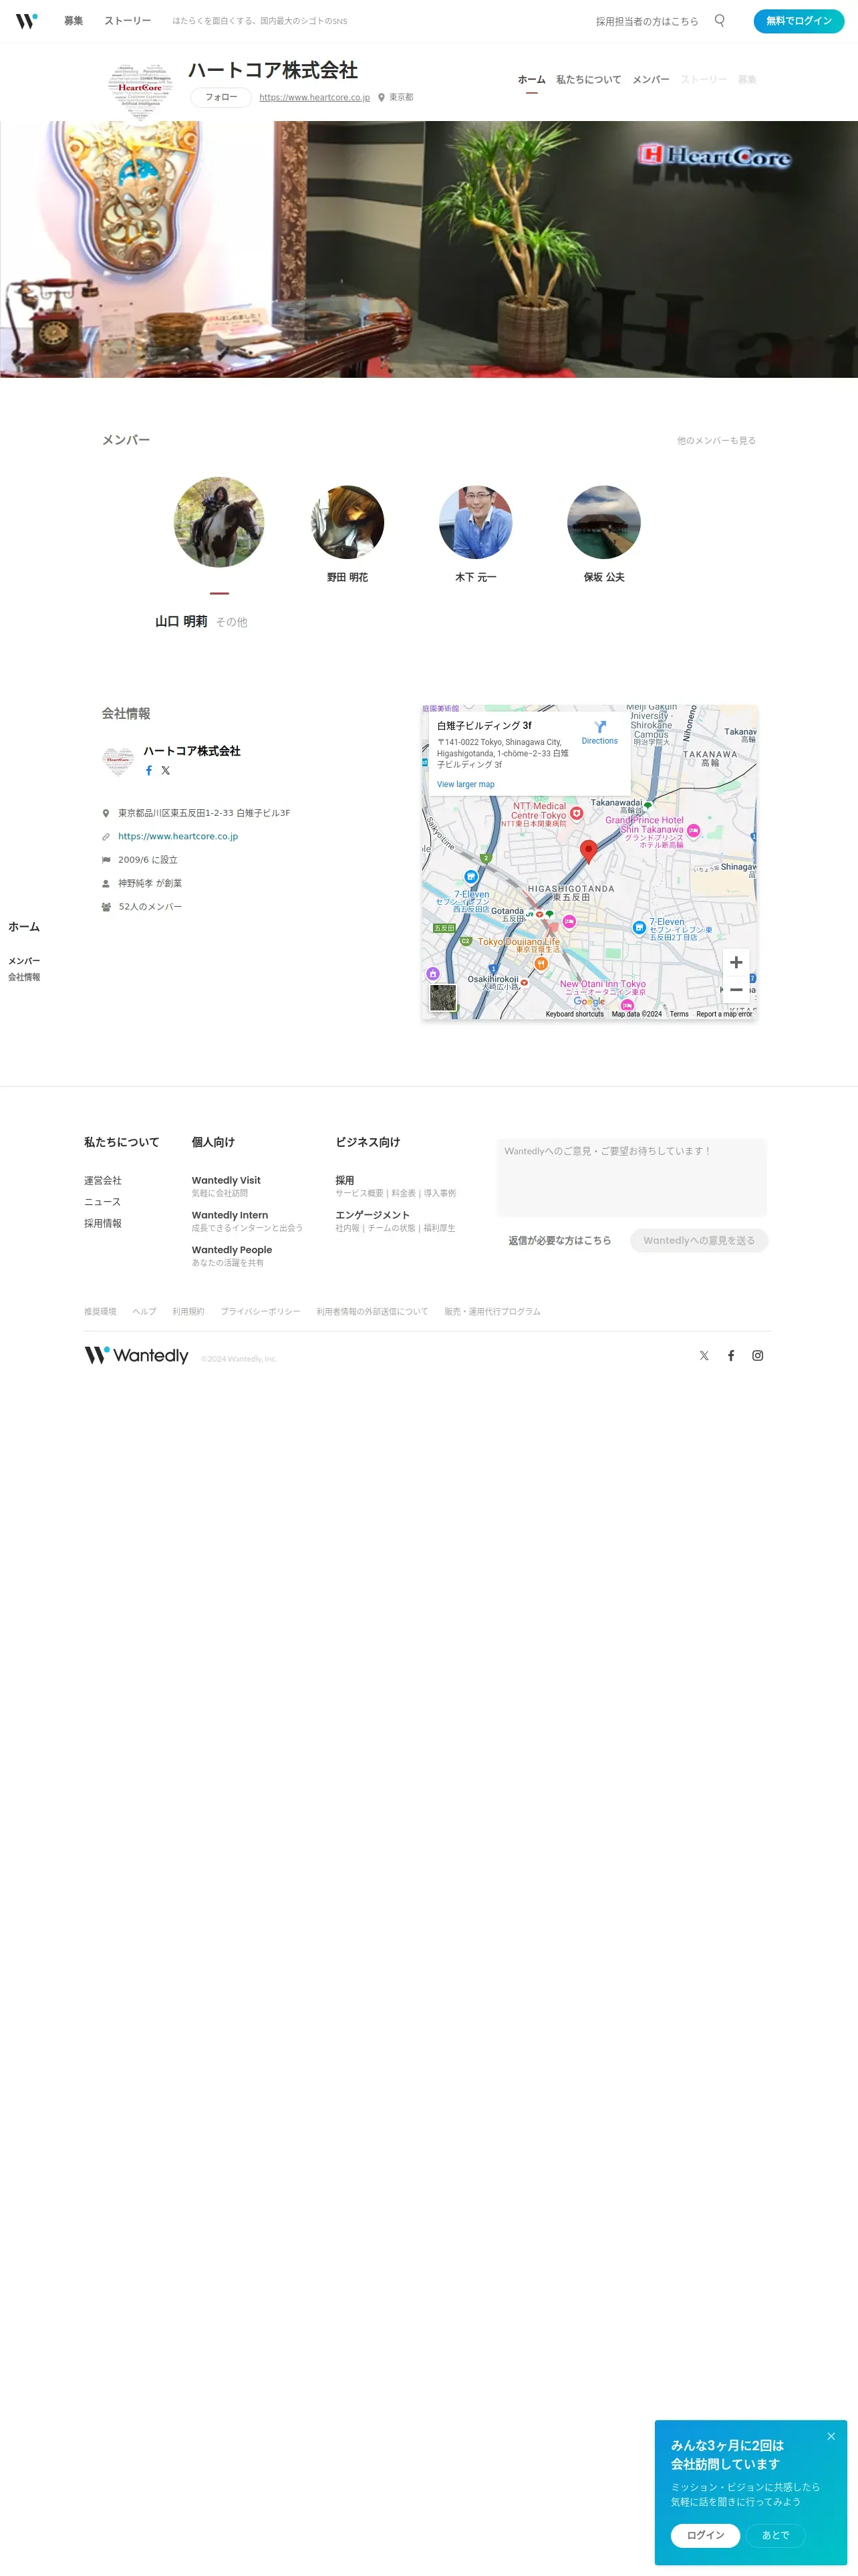Click map Terms link

(x=679, y=1015)
